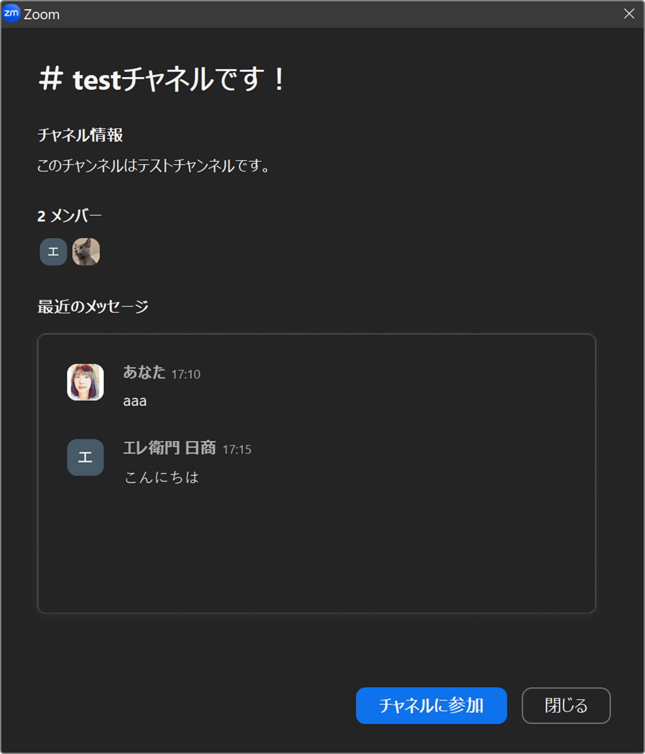645x754 pixels.
Task: Click the チャネル情報 heading
Action: (x=80, y=135)
